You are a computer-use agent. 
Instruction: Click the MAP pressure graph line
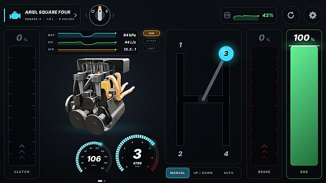(87, 35)
